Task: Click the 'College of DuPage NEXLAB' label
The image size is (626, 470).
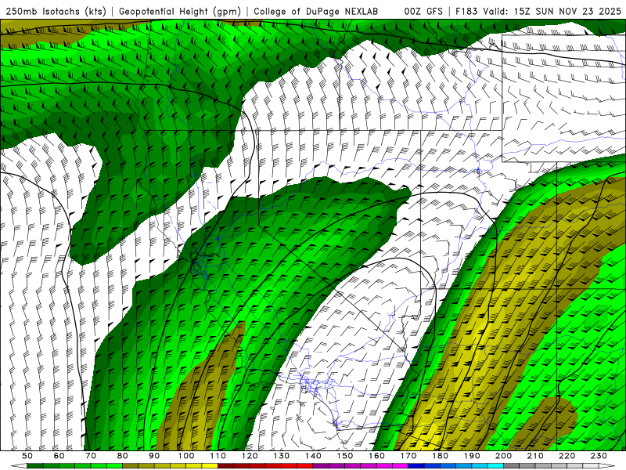Action: click(x=316, y=12)
